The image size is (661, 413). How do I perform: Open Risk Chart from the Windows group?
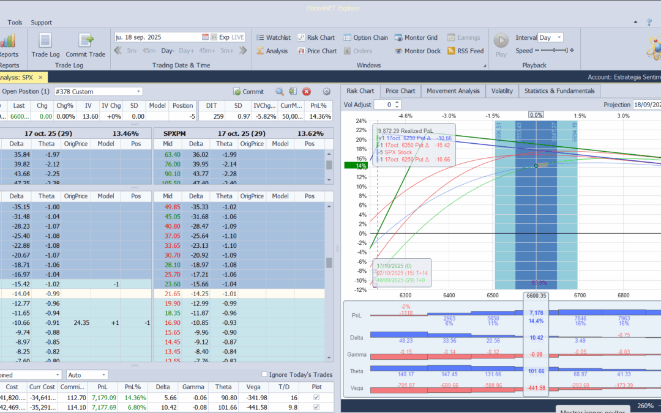(316, 37)
